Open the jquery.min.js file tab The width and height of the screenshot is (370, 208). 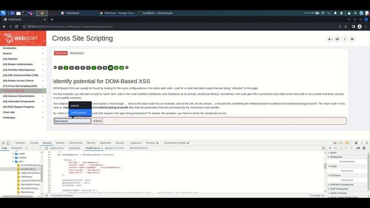[57, 148]
